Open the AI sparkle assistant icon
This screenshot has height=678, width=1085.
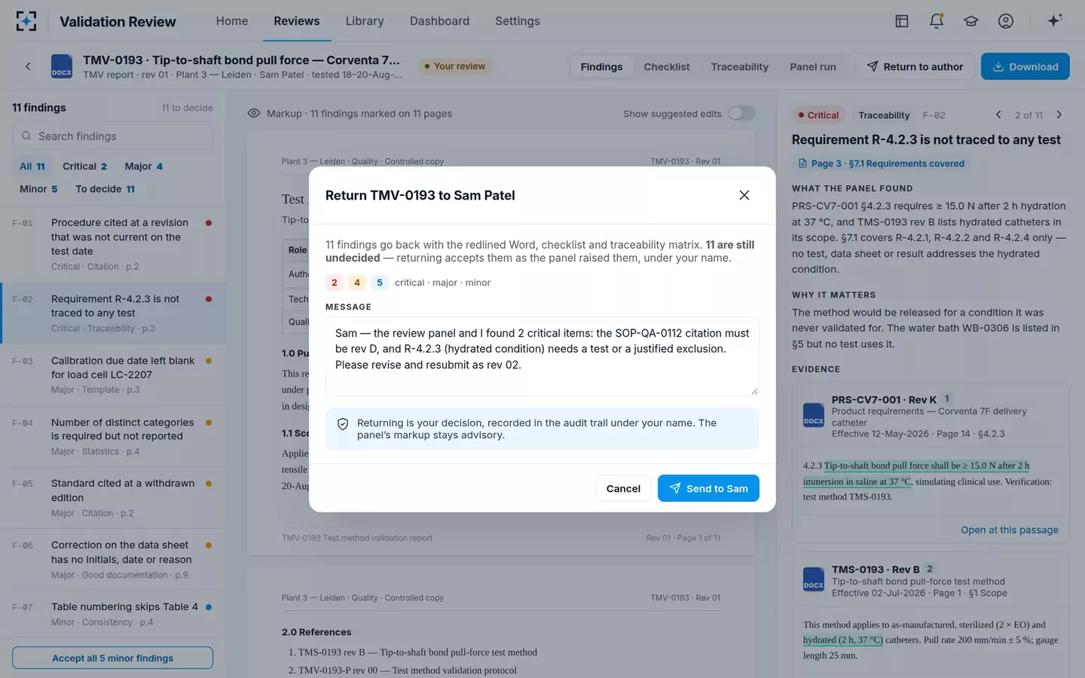tap(1055, 20)
